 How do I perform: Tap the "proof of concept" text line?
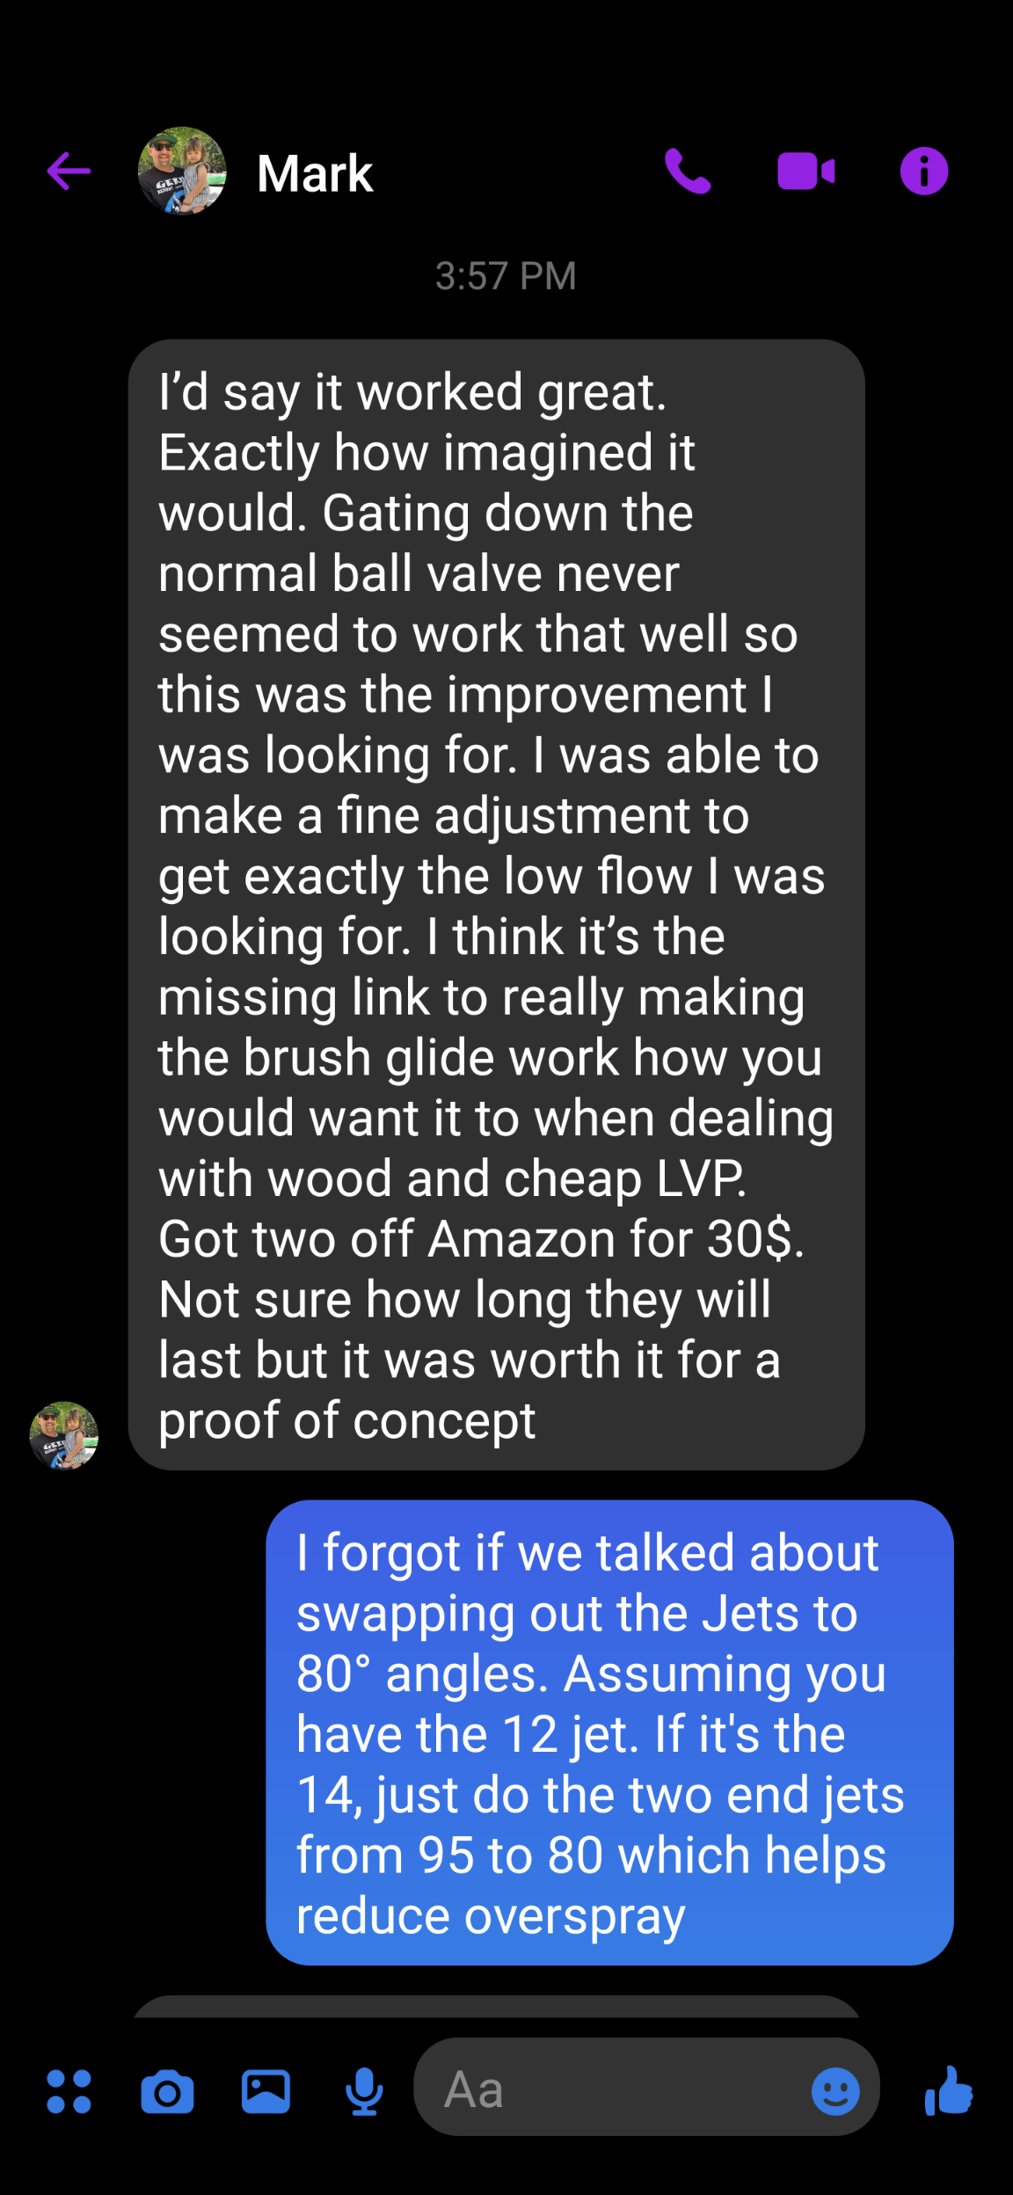point(346,1421)
